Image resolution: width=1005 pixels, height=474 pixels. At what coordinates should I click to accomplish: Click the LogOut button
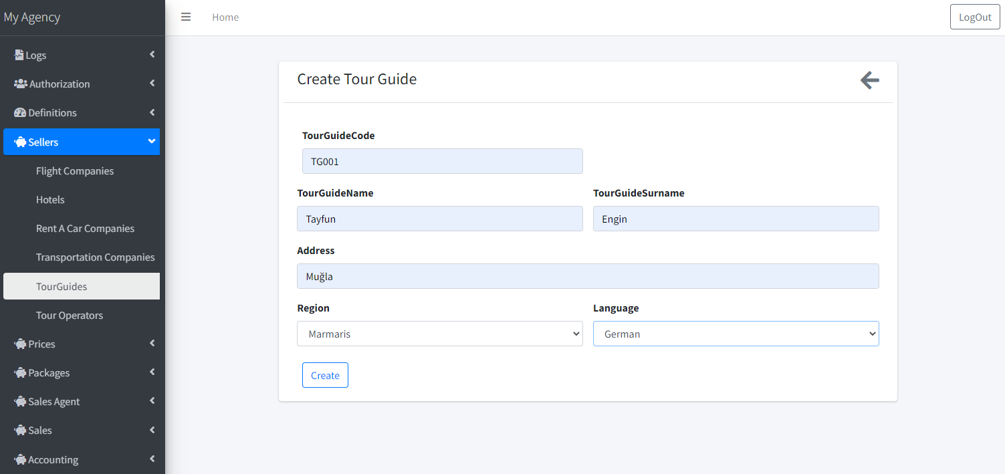(x=974, y=17)
